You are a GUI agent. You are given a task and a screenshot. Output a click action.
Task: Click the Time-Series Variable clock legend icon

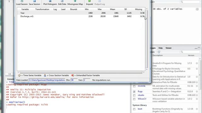tap(19, 75)
